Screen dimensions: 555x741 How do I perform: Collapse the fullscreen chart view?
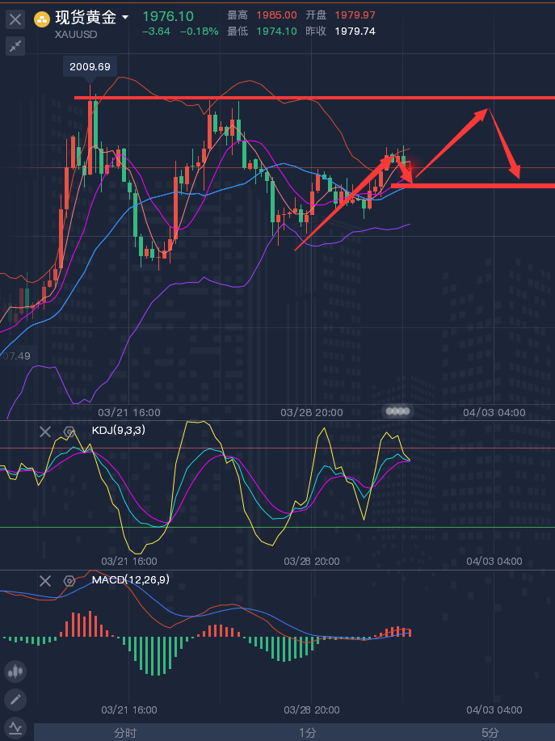(15, 46)
